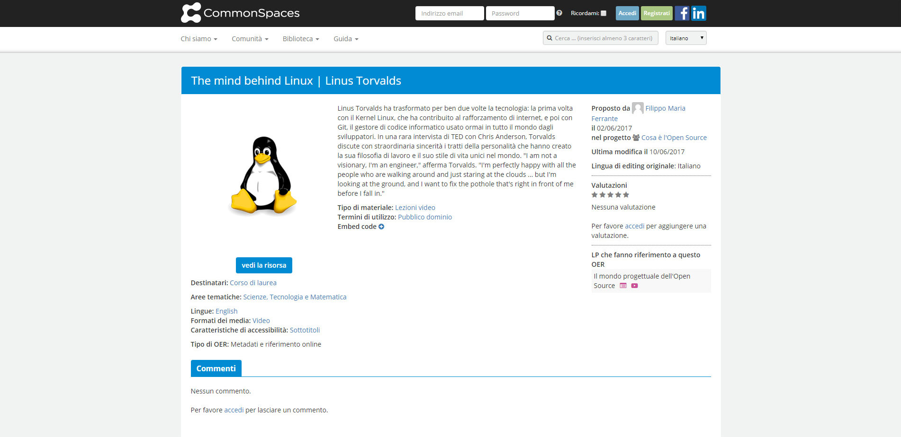Image resolution: width=901 pixels, height=437 pixels.
Task: Click the password help question mark icon
Action: coord(559,13)
